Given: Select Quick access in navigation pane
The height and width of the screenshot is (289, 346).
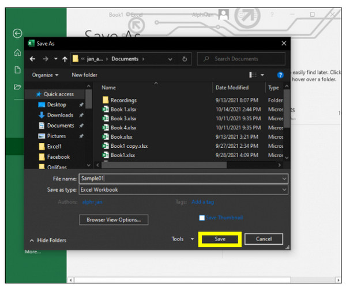Looking at the screenshot, I should point(55,94).
